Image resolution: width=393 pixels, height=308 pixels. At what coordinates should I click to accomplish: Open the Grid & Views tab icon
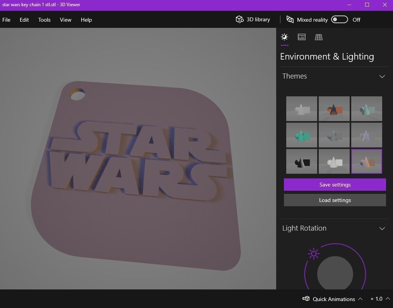tap(319, 37)
